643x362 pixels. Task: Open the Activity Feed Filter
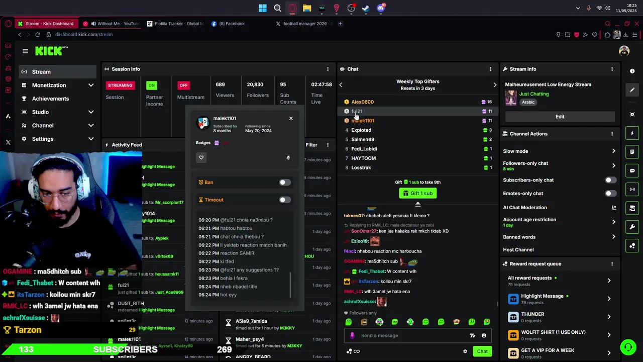(x=311, y=145)
